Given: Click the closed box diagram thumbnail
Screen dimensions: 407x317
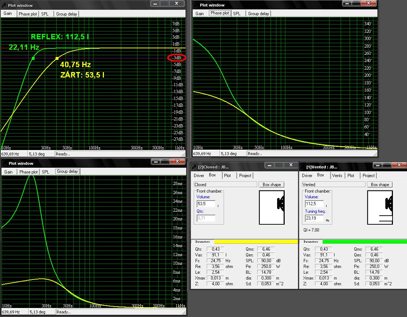Looking at the screenshot, I should click(272, 207).
